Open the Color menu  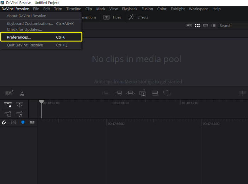[162, 9]
